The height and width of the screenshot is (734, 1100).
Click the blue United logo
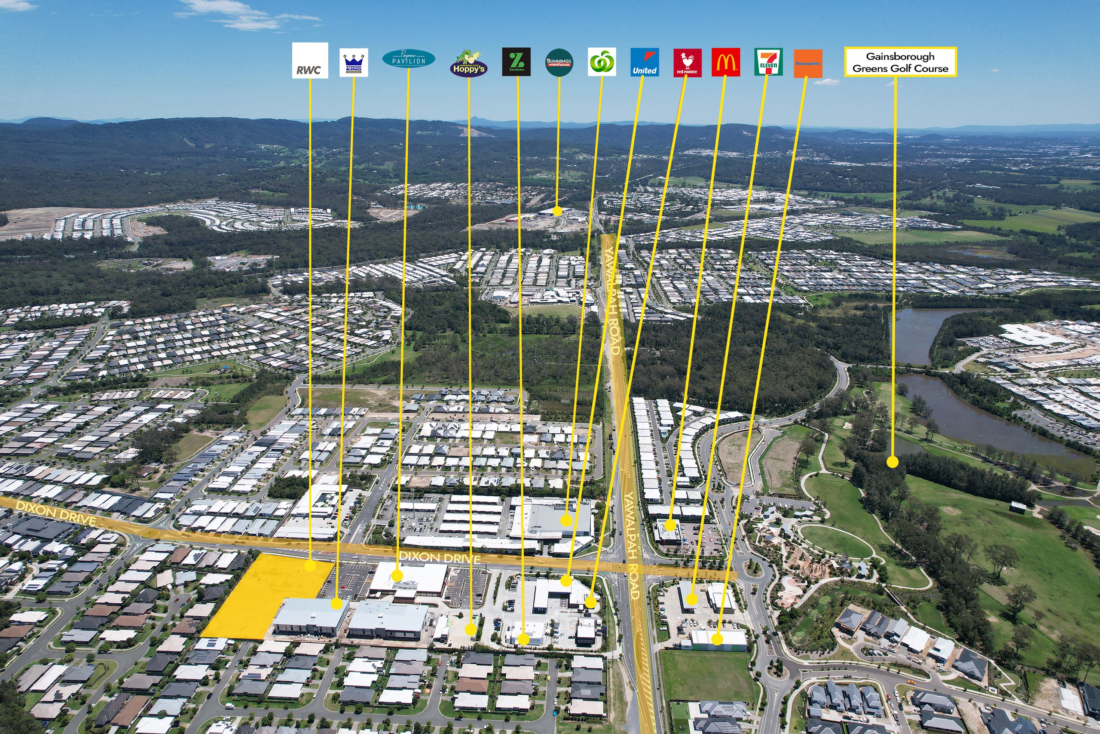pyautogui.click(x=645, y=62)
